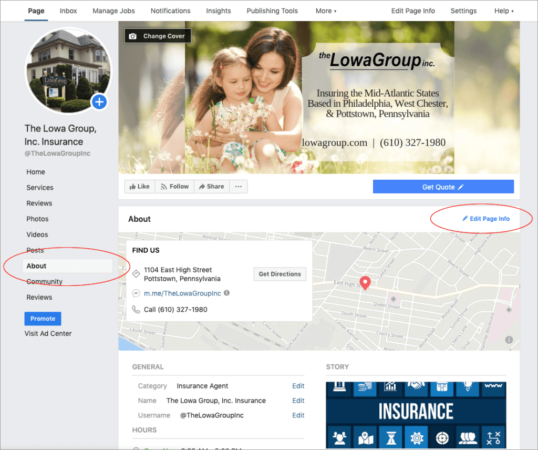Open Services in the sidebar
The height and width of the screenshot is (450, 538).
coord(40,188)
